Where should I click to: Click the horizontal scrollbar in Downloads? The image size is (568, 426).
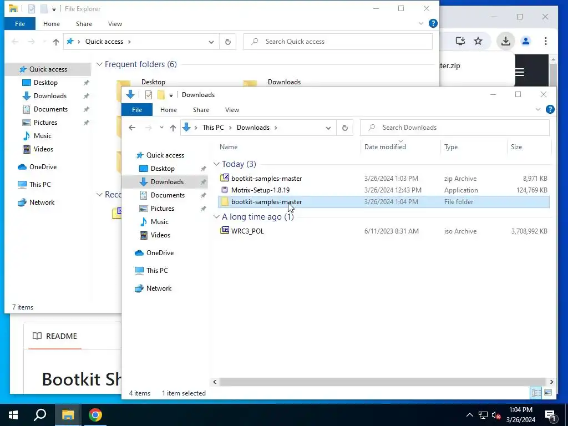[383, 382]
